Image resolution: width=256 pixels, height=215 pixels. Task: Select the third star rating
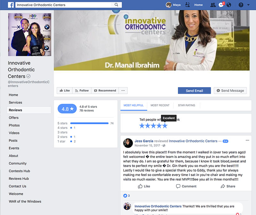(154, 126)
